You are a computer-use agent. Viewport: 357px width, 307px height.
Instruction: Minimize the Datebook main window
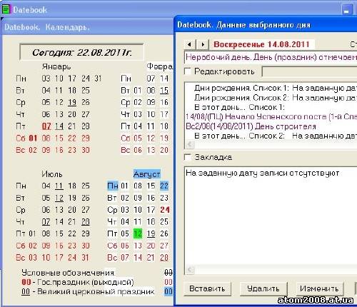pos(346,10)
